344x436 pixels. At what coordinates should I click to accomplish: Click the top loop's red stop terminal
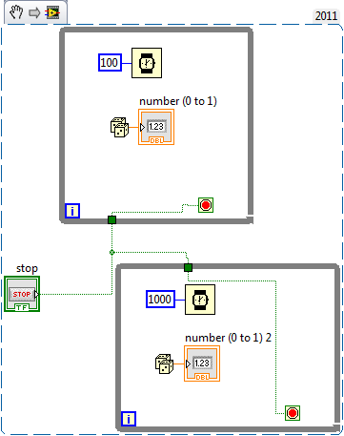click(206, 205)
